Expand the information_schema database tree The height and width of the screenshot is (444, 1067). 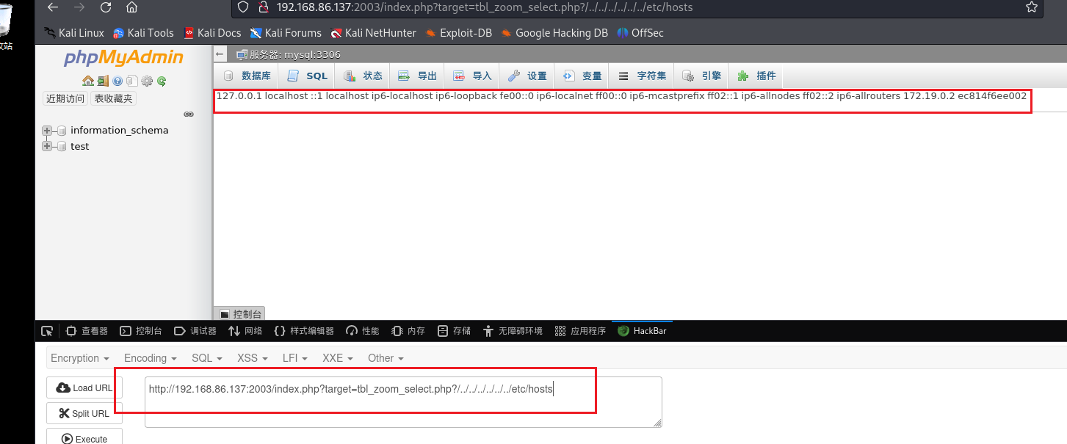pyautogui.click(x=47, y=131)
